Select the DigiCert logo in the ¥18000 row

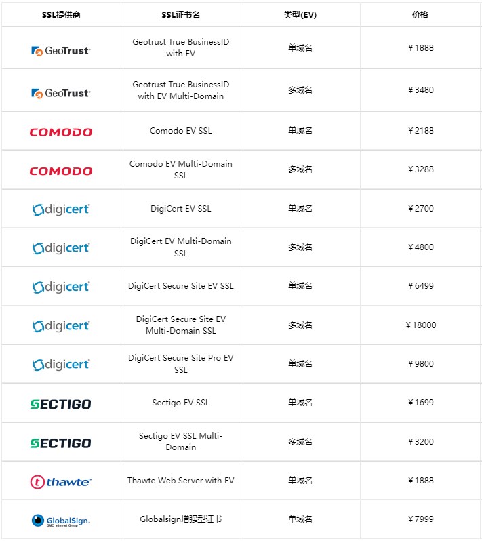click(x=61, y=326)
